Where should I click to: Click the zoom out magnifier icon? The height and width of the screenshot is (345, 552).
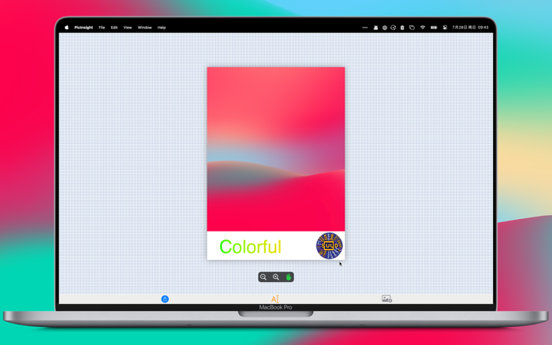tap(263, 277)
